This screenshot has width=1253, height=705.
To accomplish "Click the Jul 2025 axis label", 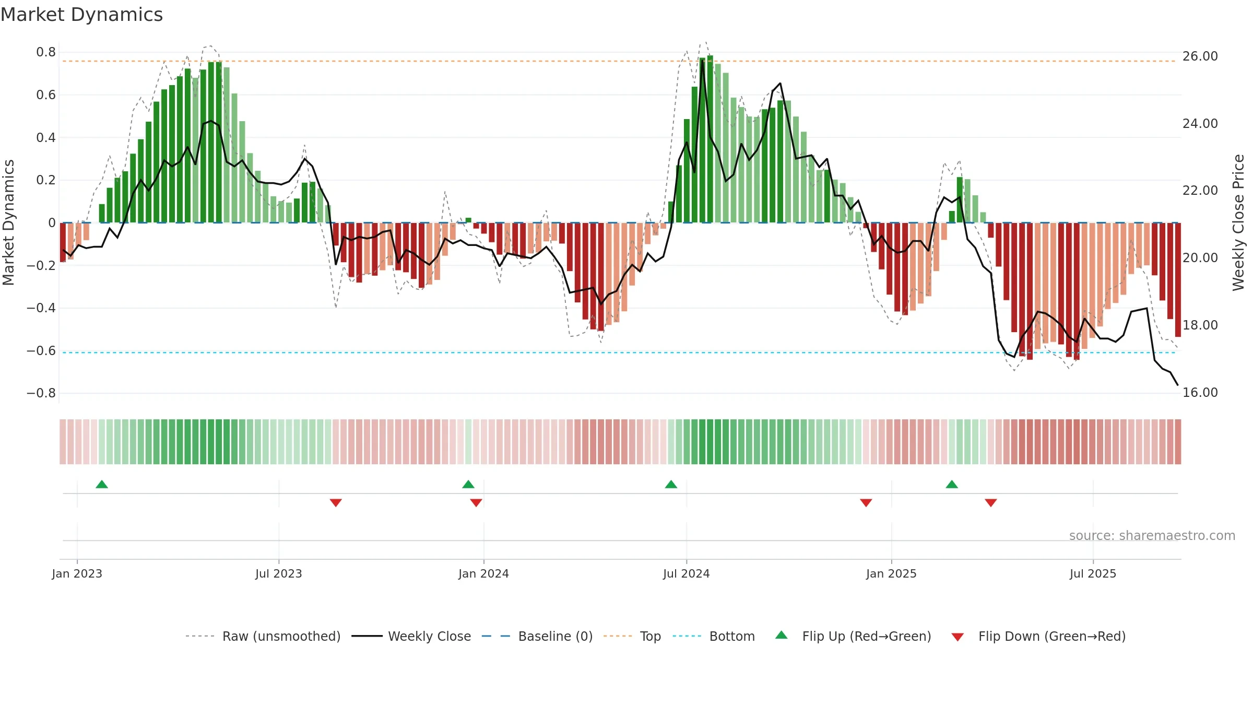I will (x=1093, y=573).
